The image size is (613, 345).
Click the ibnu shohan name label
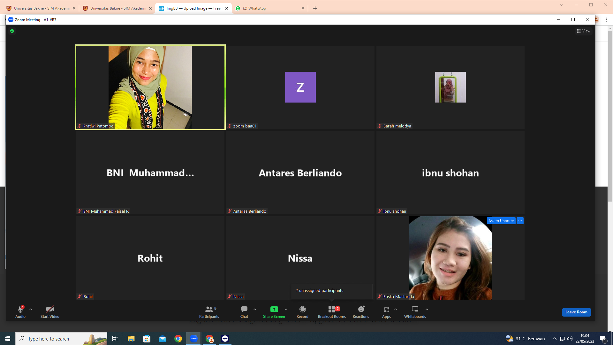coord(395,211)
